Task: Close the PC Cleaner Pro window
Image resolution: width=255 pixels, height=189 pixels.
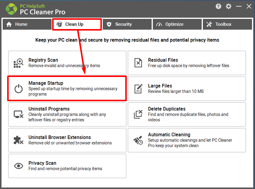Action: (249, 6)
